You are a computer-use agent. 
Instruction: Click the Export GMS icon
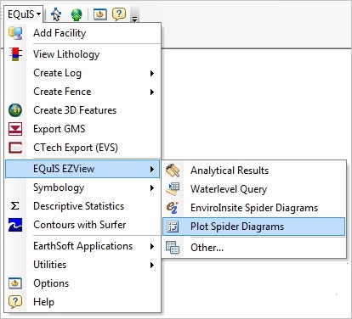[x=15, y=129]
